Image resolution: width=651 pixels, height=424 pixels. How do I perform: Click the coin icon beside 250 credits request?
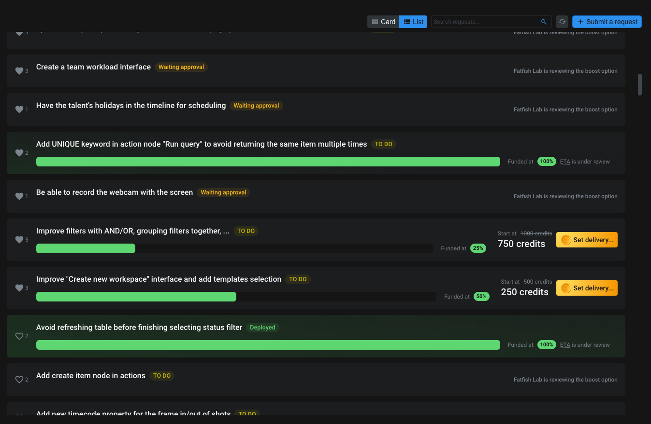566,288
